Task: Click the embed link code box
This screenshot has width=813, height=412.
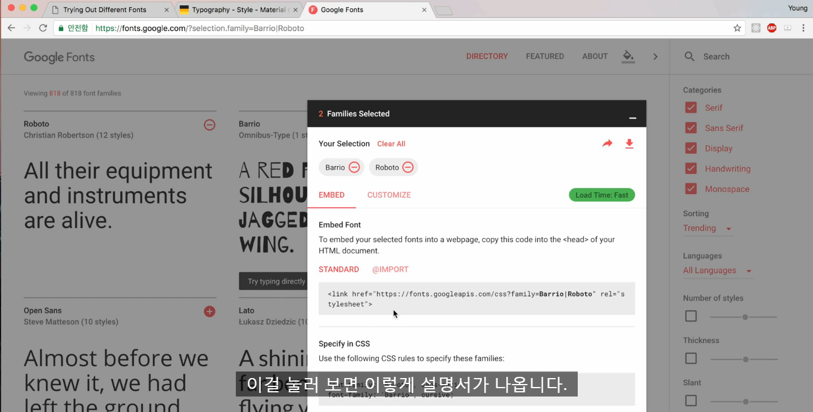Action: point(476,298)
